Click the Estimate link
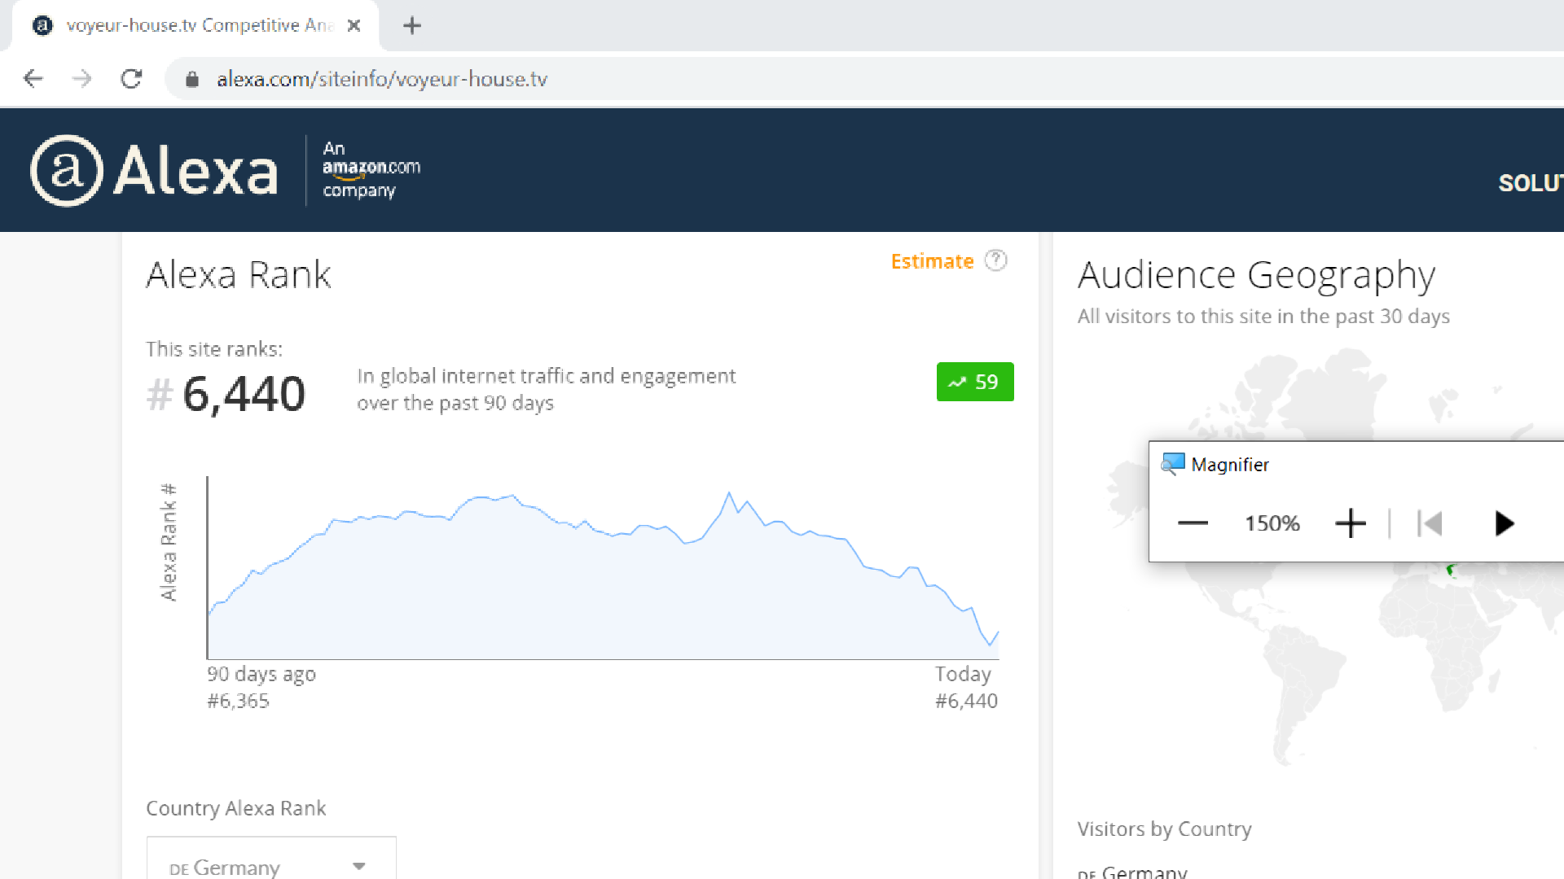The width and height of the screenshot is (1564, 879). click(x=932, y=261)
